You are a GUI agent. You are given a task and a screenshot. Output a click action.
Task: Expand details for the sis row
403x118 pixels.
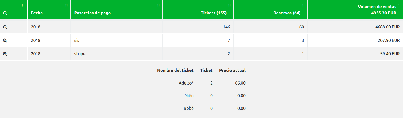tap(5, 41)
